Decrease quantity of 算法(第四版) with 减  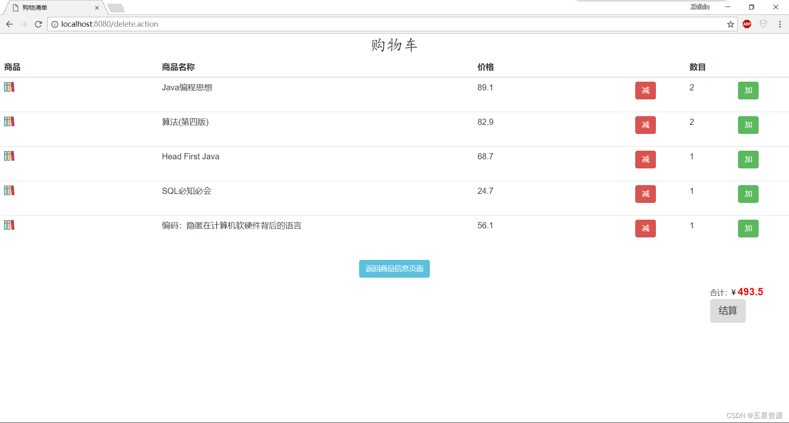pyautogui.click(x=646, y=125)
